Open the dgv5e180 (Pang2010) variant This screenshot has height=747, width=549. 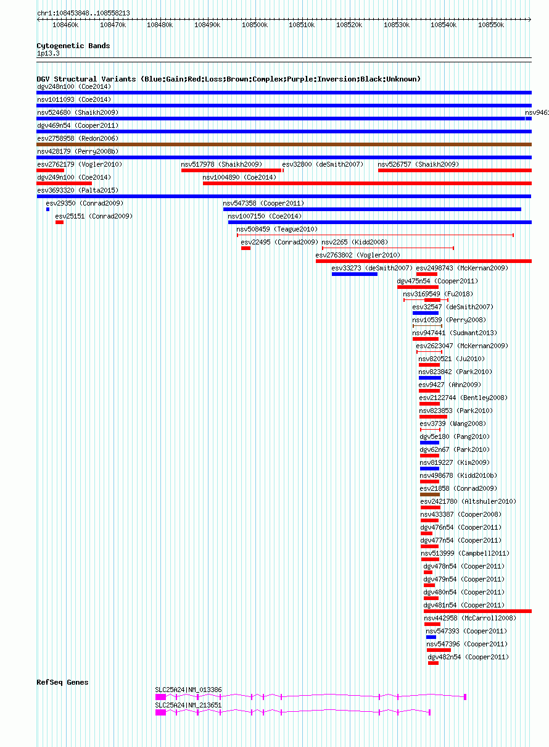point(429,443)
